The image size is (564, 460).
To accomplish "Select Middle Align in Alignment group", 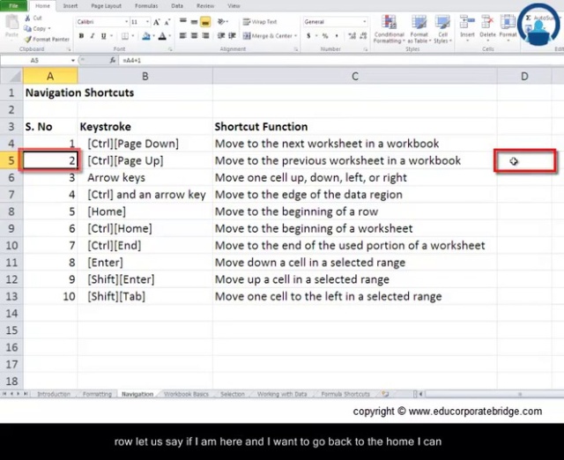I will click(x=194, y=21).
